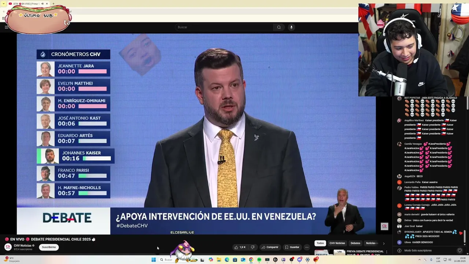This screenshot has width=469, height=264.
Task: Select the Noticias filter chip
Action: pyautogui.click(x=371, y=243)
